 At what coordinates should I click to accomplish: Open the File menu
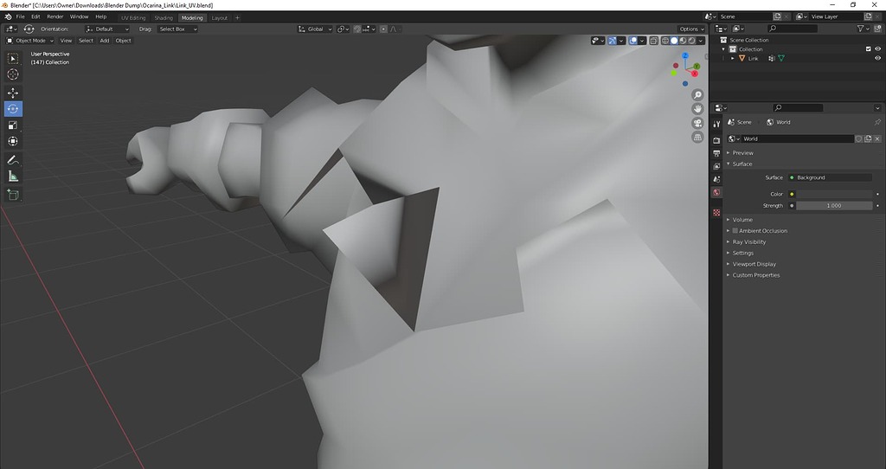[x=21, y=17]
